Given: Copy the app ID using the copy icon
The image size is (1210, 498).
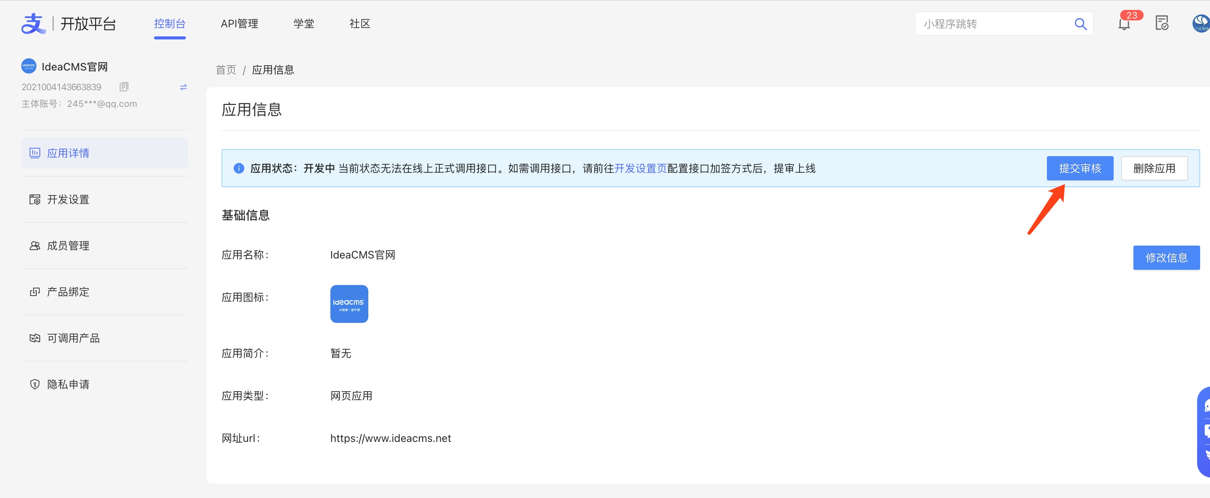Looking at the screenshot, I should point(124,87).
